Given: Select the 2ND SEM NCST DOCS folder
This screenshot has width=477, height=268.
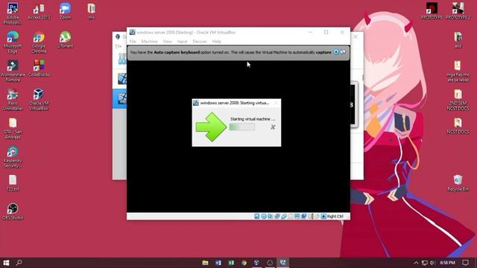Looking at the screenshot, I should [x=458, y=100].
